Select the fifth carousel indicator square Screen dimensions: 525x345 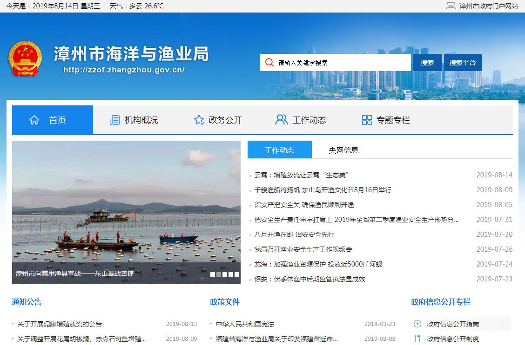click(237, 274)
